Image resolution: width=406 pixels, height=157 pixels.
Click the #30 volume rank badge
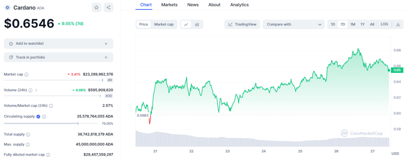point(109,96)
